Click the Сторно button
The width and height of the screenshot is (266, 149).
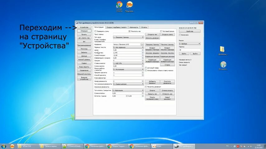pos(168,65)
